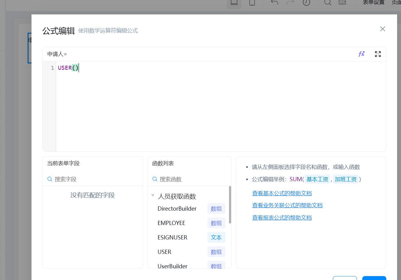This screenshot has height=280, width=401.
Task: Open the 表单设置 tab
Action: coord(373,3)
